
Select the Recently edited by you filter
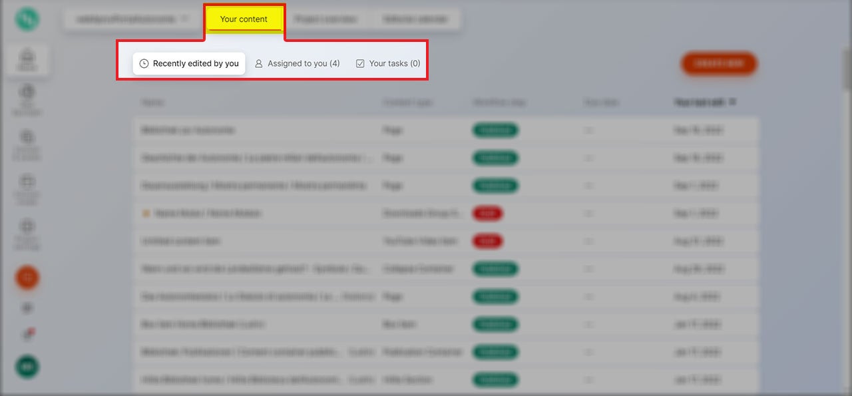189,64
